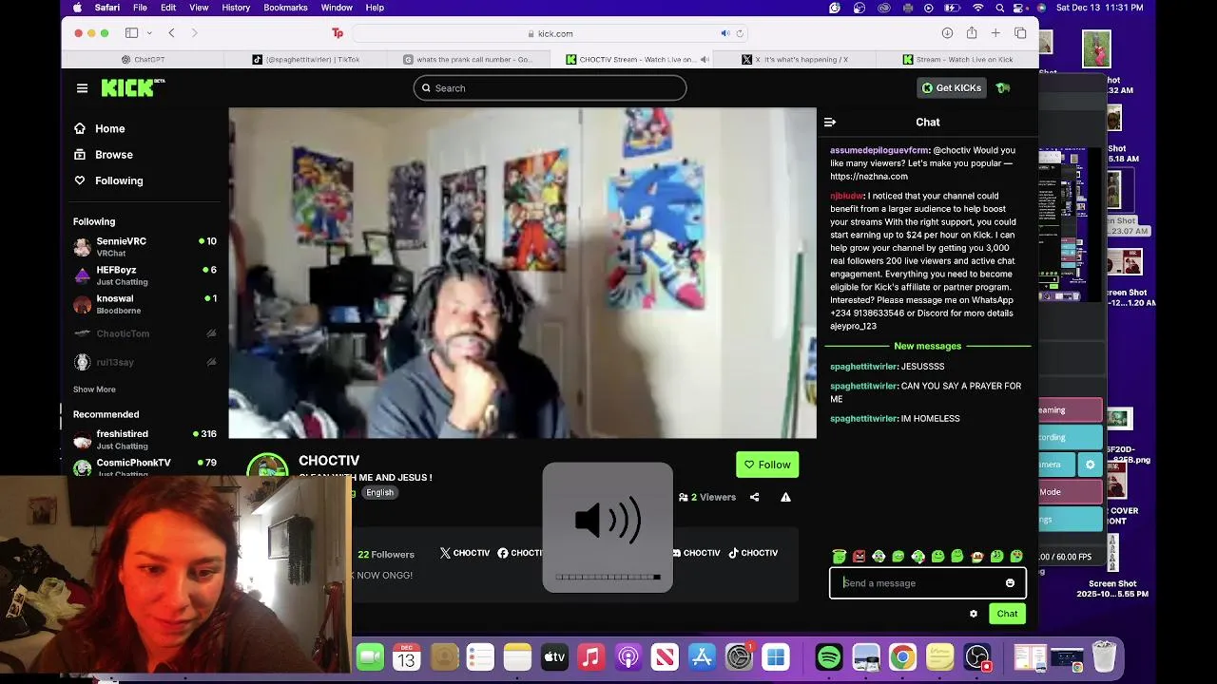Go back with Safari back arrow

tap(171, 33)
